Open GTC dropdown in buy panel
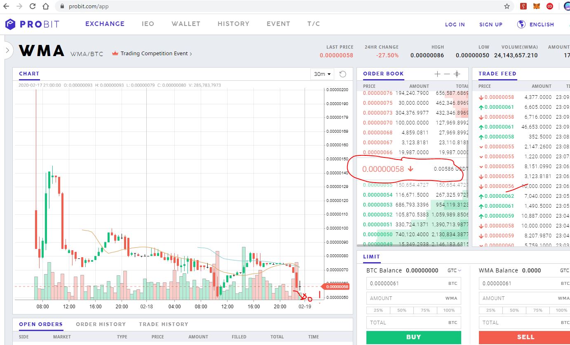Image resolution: width=570 pixels, height=345 pixels. coord(454,270)
